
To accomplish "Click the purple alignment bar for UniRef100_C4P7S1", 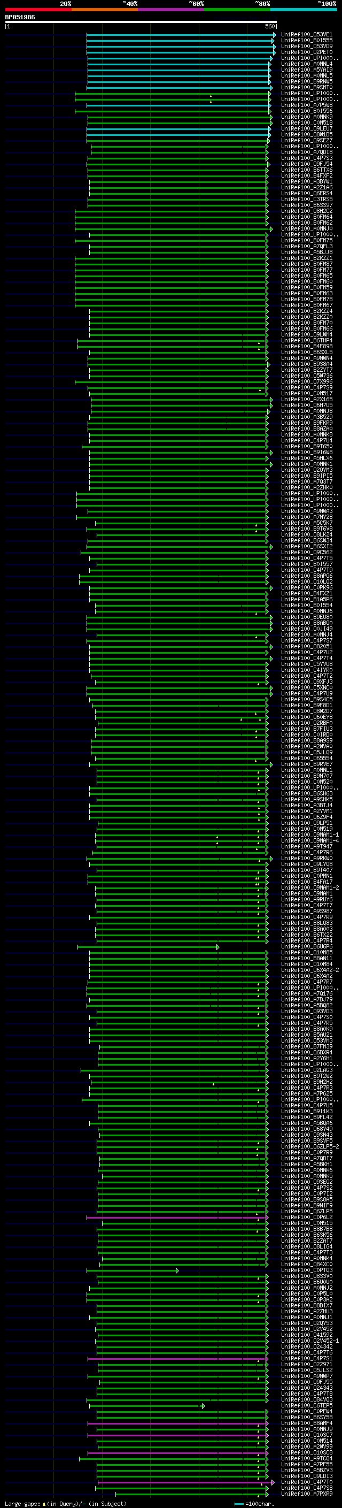I will pyautogui.click(x=178, y=1359).
